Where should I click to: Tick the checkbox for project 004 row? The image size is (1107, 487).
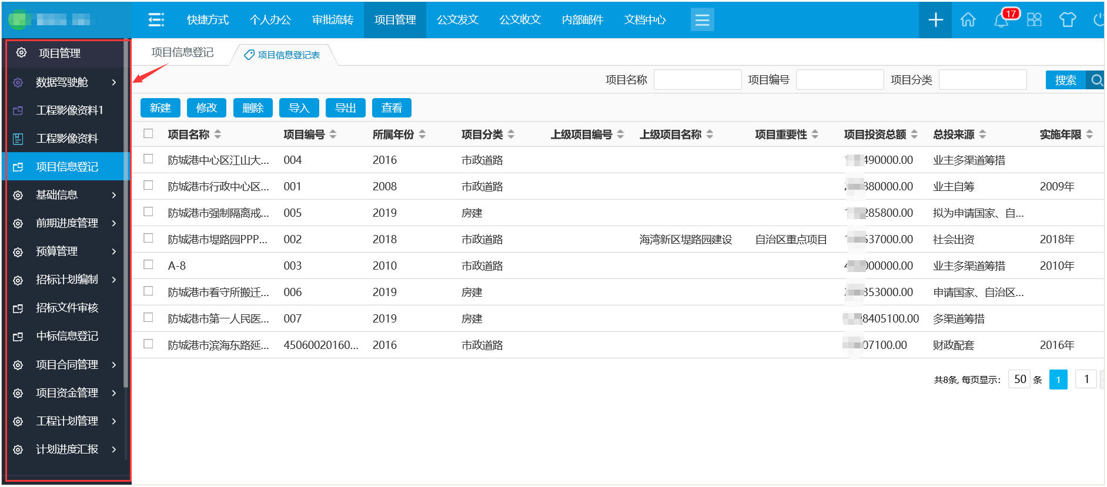[148, 159]
